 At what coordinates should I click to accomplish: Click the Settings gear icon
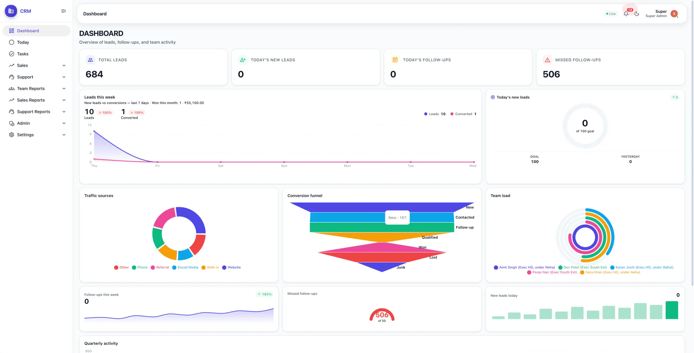(x=12, y=135)
